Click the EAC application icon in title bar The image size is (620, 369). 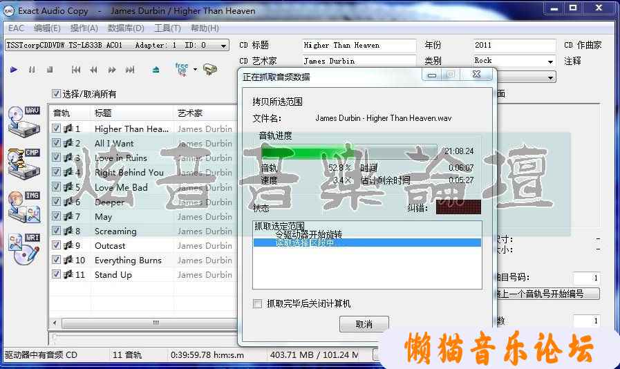click(9, 11)
